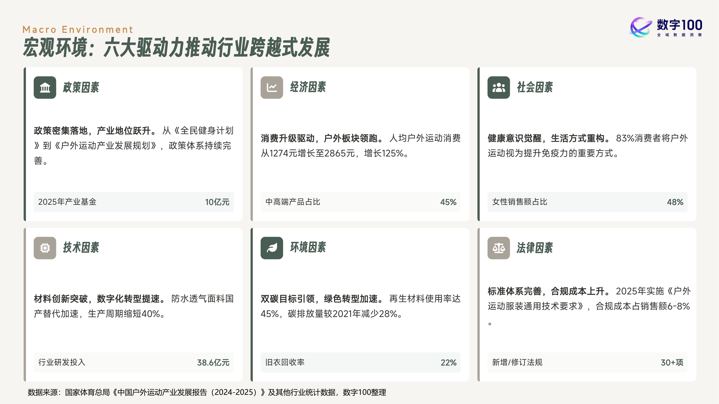Click the Macro Environment subtitle text
Screen dimensions: 719x404
(x=78, y=30)
